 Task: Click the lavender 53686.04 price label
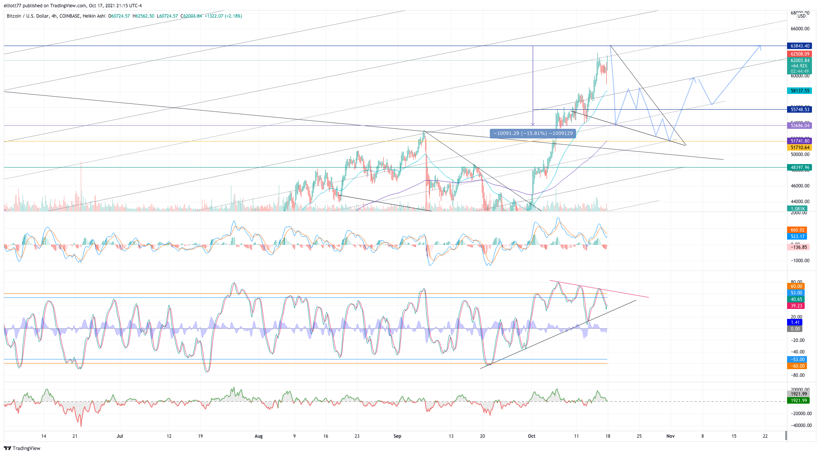click(800, 126)
